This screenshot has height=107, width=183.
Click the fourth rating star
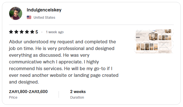click(27, 32)
